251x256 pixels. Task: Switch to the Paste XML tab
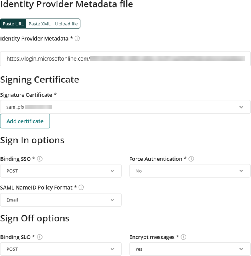39,24
